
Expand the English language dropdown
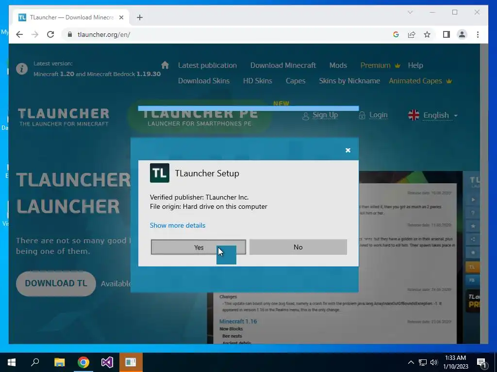click(x=441, y=115)
